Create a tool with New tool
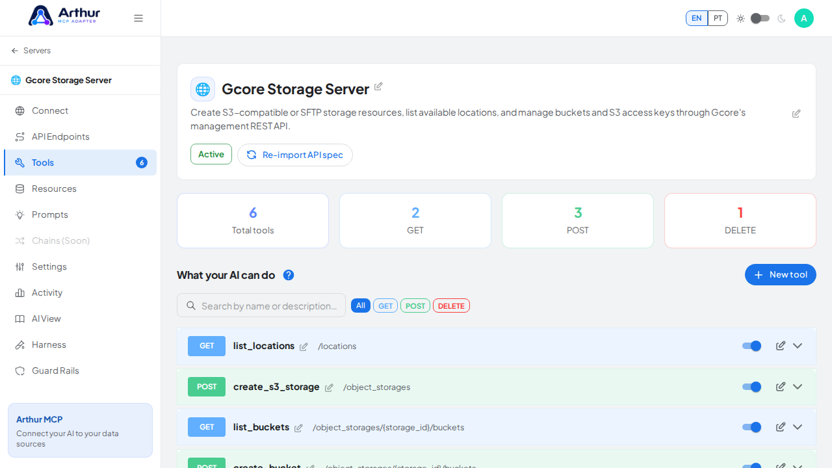The width and height of the screenshot is (832, 468). (781, 275)
